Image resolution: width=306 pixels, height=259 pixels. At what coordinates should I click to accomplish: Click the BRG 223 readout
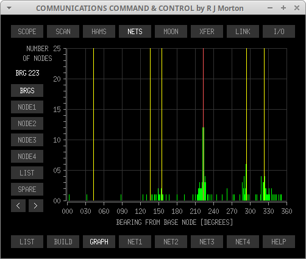[27, 73]
